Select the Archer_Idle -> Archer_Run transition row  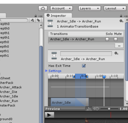click(86, 39)
